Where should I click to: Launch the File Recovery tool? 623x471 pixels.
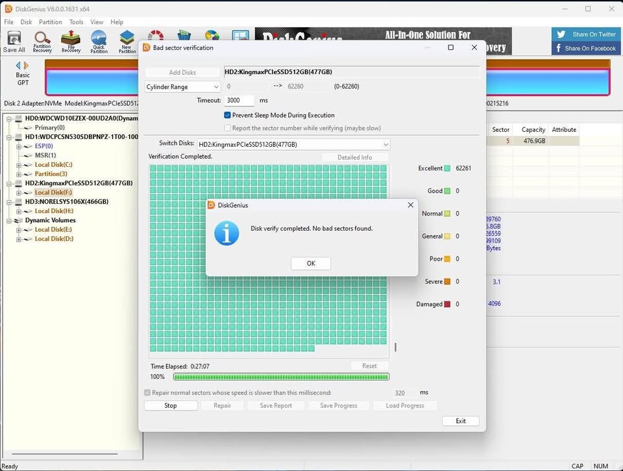pos(71,42)
